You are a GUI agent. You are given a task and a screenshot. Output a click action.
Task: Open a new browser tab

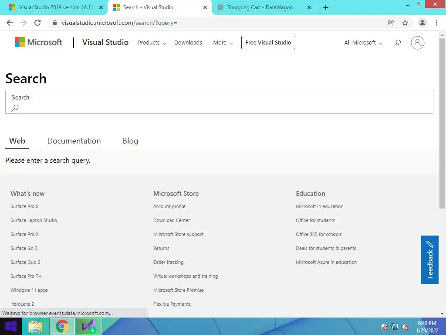[x=326, y=7]
